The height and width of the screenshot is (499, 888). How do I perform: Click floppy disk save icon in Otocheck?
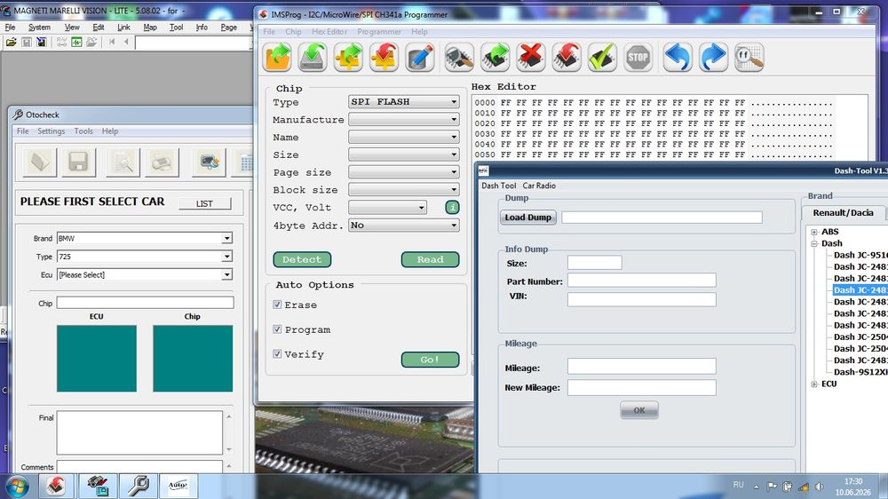click(x=78, y=162)
